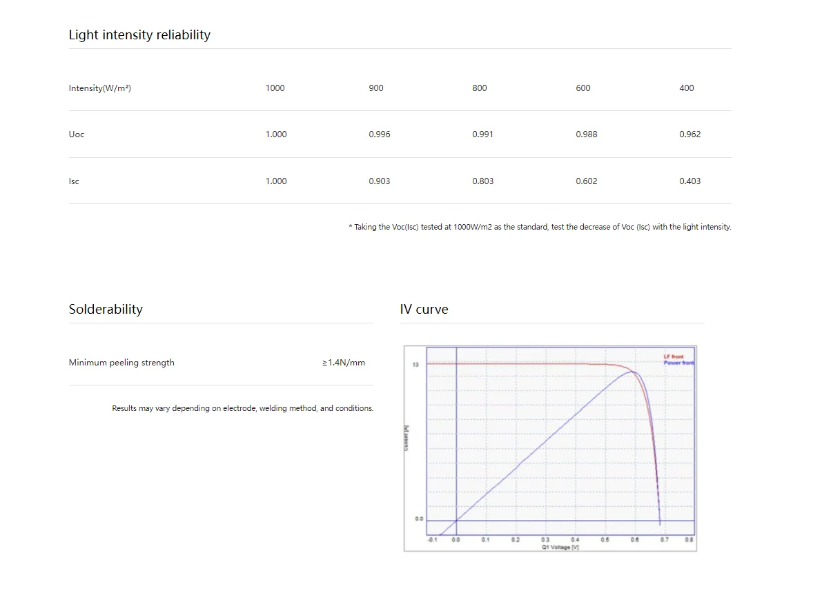Click the 'Minimum peeling strength' label
Image resolution: width=822 pixels, height=593 pixels.
coord(121,363)
